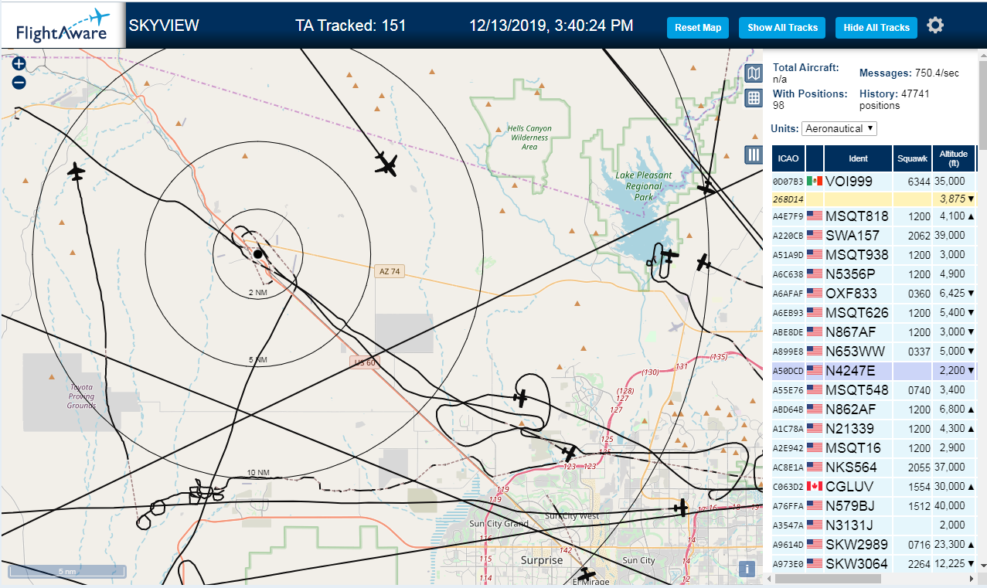Select the OXF833 aircraft row
The image size is (987, 588).
tap(874, 294)
